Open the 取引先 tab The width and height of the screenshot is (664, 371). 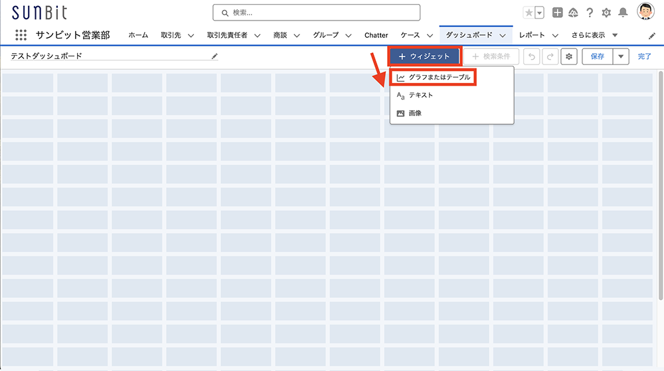point(171,35)
